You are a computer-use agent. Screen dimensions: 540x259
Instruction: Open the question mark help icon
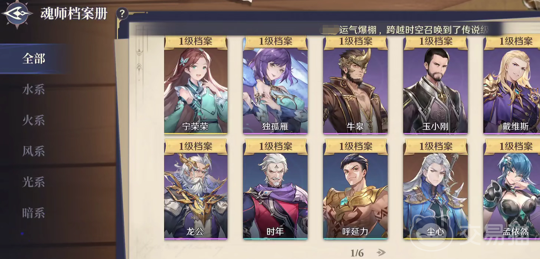[122, 14]
